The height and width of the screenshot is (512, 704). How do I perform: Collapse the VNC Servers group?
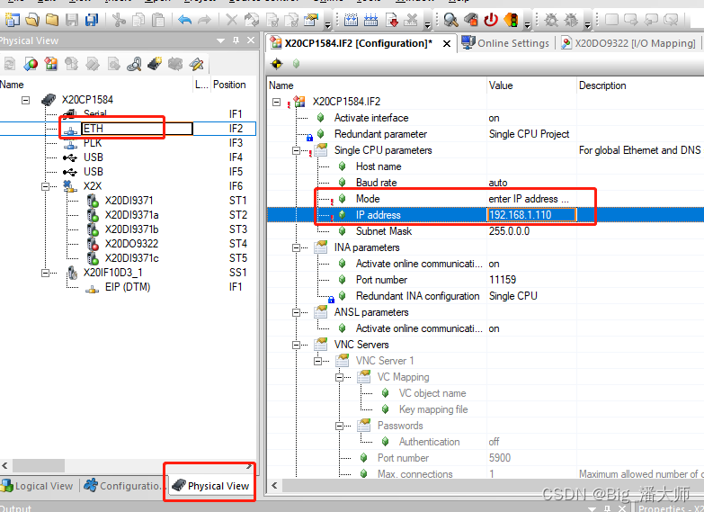tap(297, 345)
